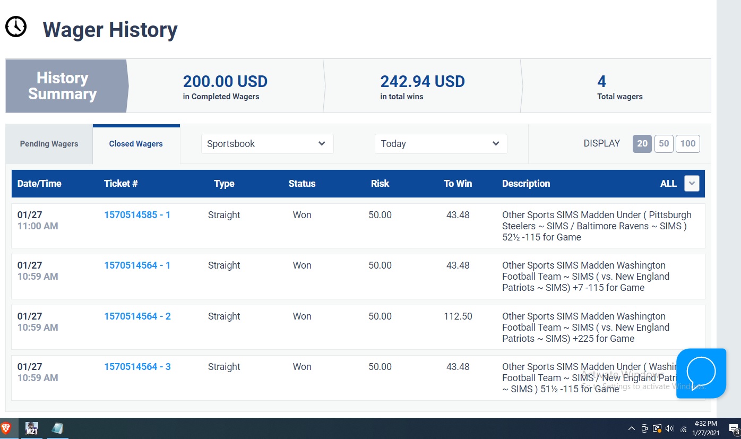
Task: Expand the ALL description filter arrow
Action: [691, 184]
